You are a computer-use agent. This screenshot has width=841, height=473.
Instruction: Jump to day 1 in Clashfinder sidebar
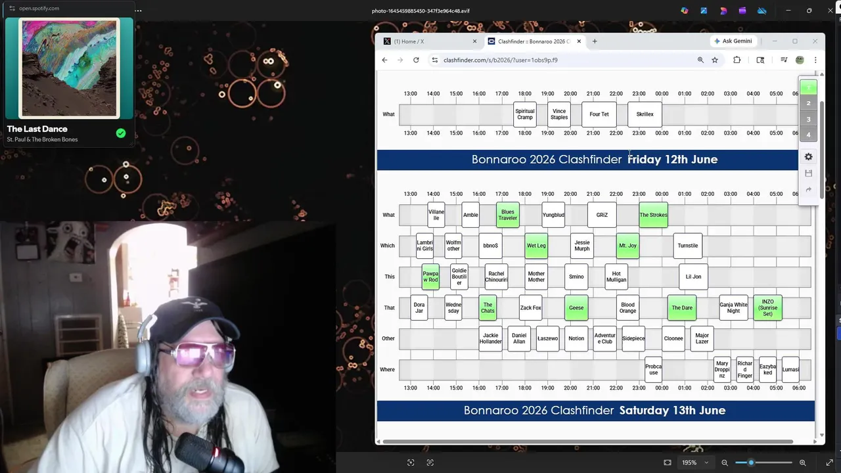pyautogui.click(x=808, y=87)
